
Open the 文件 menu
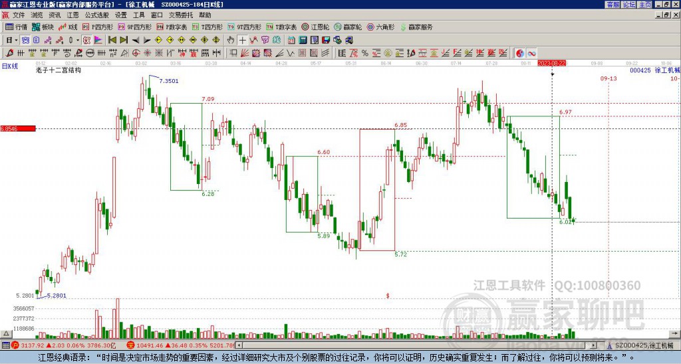19,15
